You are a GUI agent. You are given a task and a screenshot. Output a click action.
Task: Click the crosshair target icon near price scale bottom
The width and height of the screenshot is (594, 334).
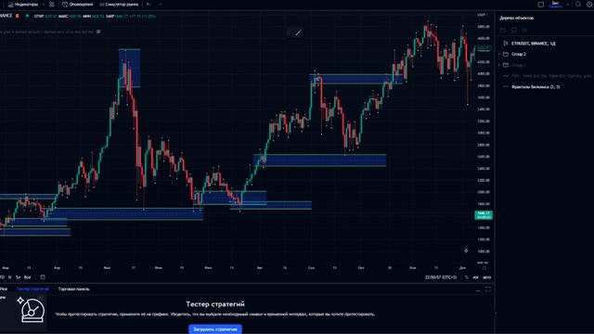466,250
